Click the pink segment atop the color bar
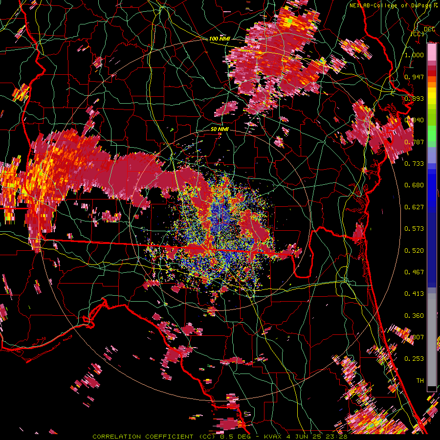The image size is (440, 440). [432, 52]
